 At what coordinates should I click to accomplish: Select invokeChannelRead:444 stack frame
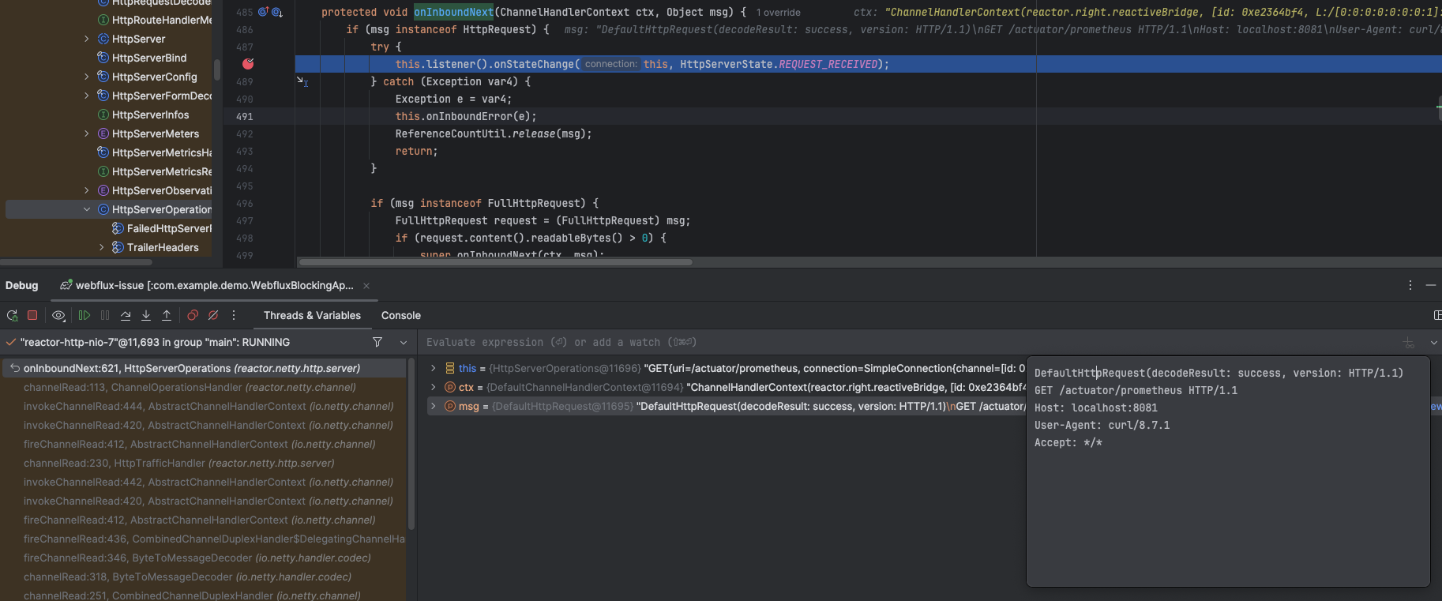(x=204, y=406)
